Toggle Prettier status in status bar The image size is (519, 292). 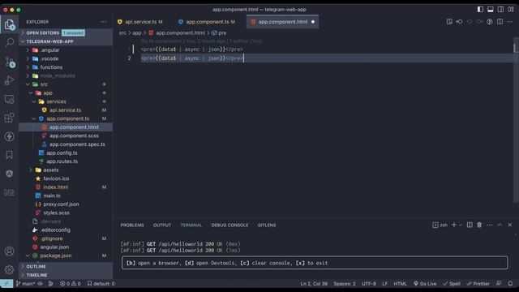[x=478, y=284]
